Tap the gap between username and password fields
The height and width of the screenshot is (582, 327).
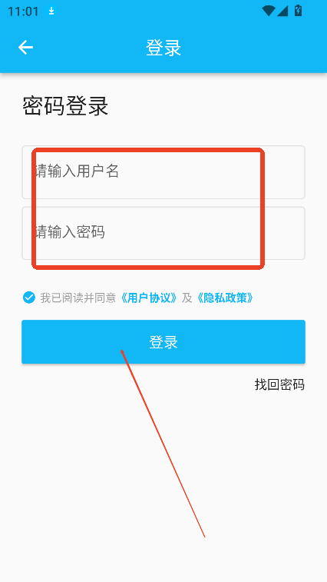(x=163, y=203)
